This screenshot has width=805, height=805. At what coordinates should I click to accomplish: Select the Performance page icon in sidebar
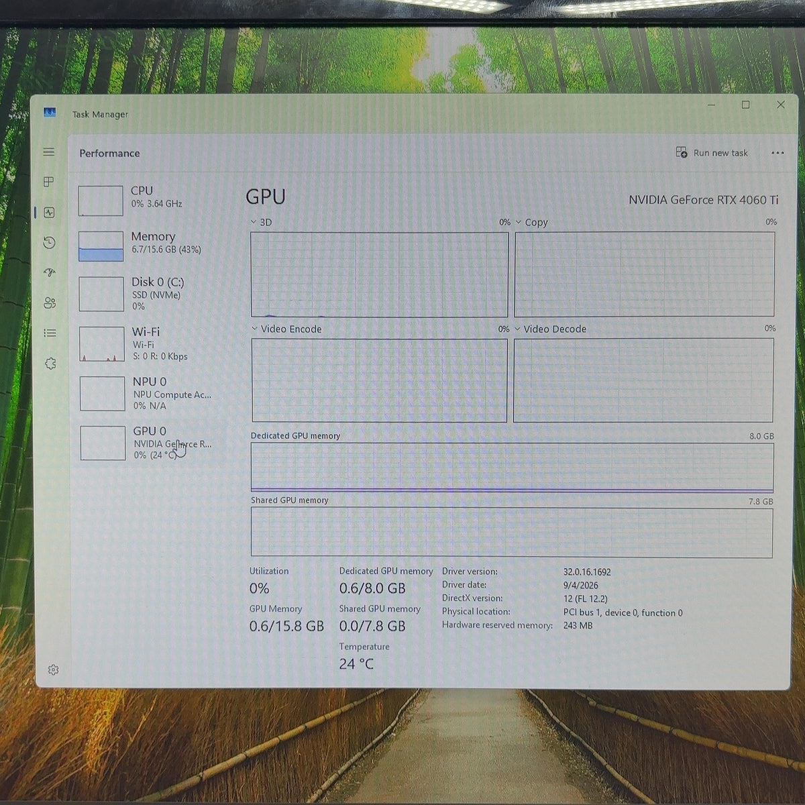pos(49,213)
